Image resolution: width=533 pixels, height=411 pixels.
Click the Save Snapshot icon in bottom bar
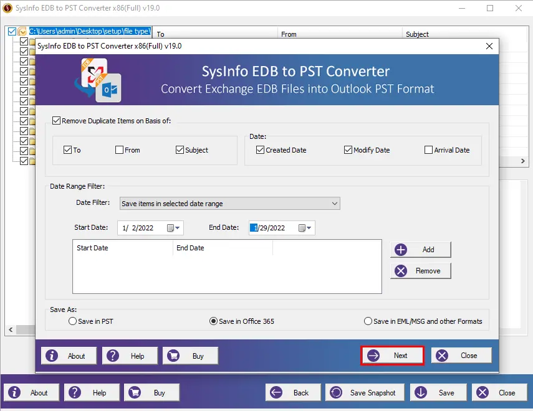click(336, 393)
